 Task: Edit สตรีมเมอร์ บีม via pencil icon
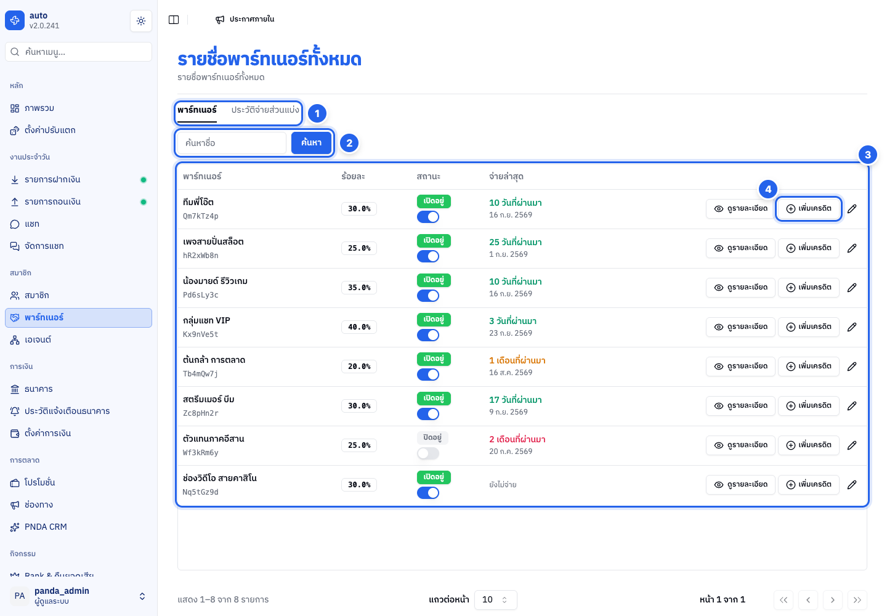pyautogui.click(x=852, y=406)
